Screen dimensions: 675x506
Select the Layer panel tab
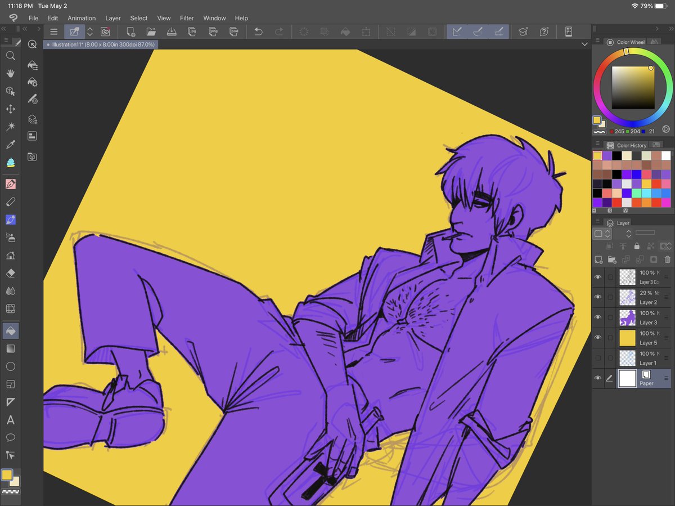618,223
